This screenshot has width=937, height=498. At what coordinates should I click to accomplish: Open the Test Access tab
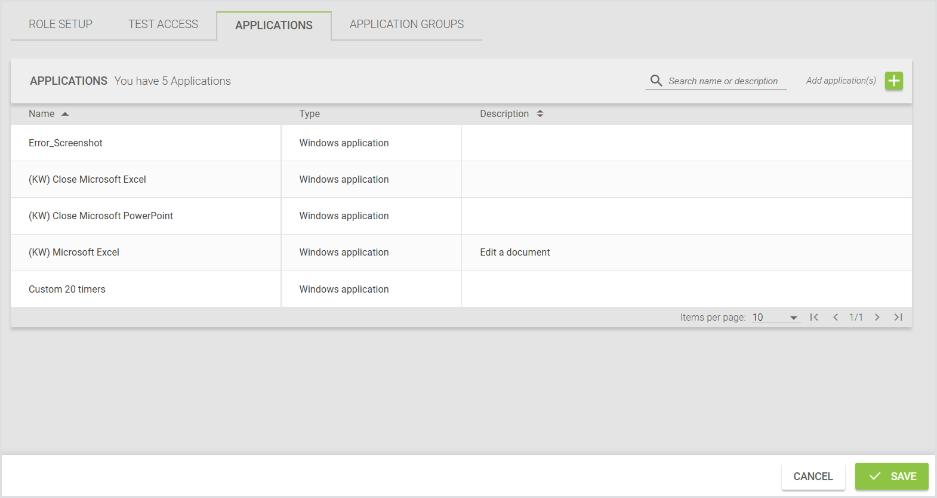(163, 24)
